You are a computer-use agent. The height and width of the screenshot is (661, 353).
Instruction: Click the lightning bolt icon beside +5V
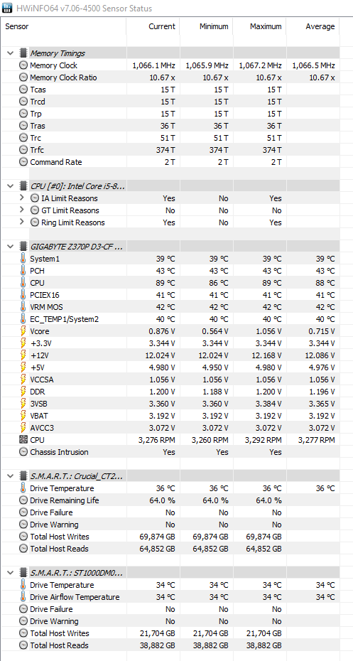pyautogui.click(x=23, y=367)
